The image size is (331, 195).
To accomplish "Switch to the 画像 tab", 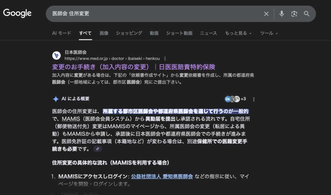I will tap(104, 33).
